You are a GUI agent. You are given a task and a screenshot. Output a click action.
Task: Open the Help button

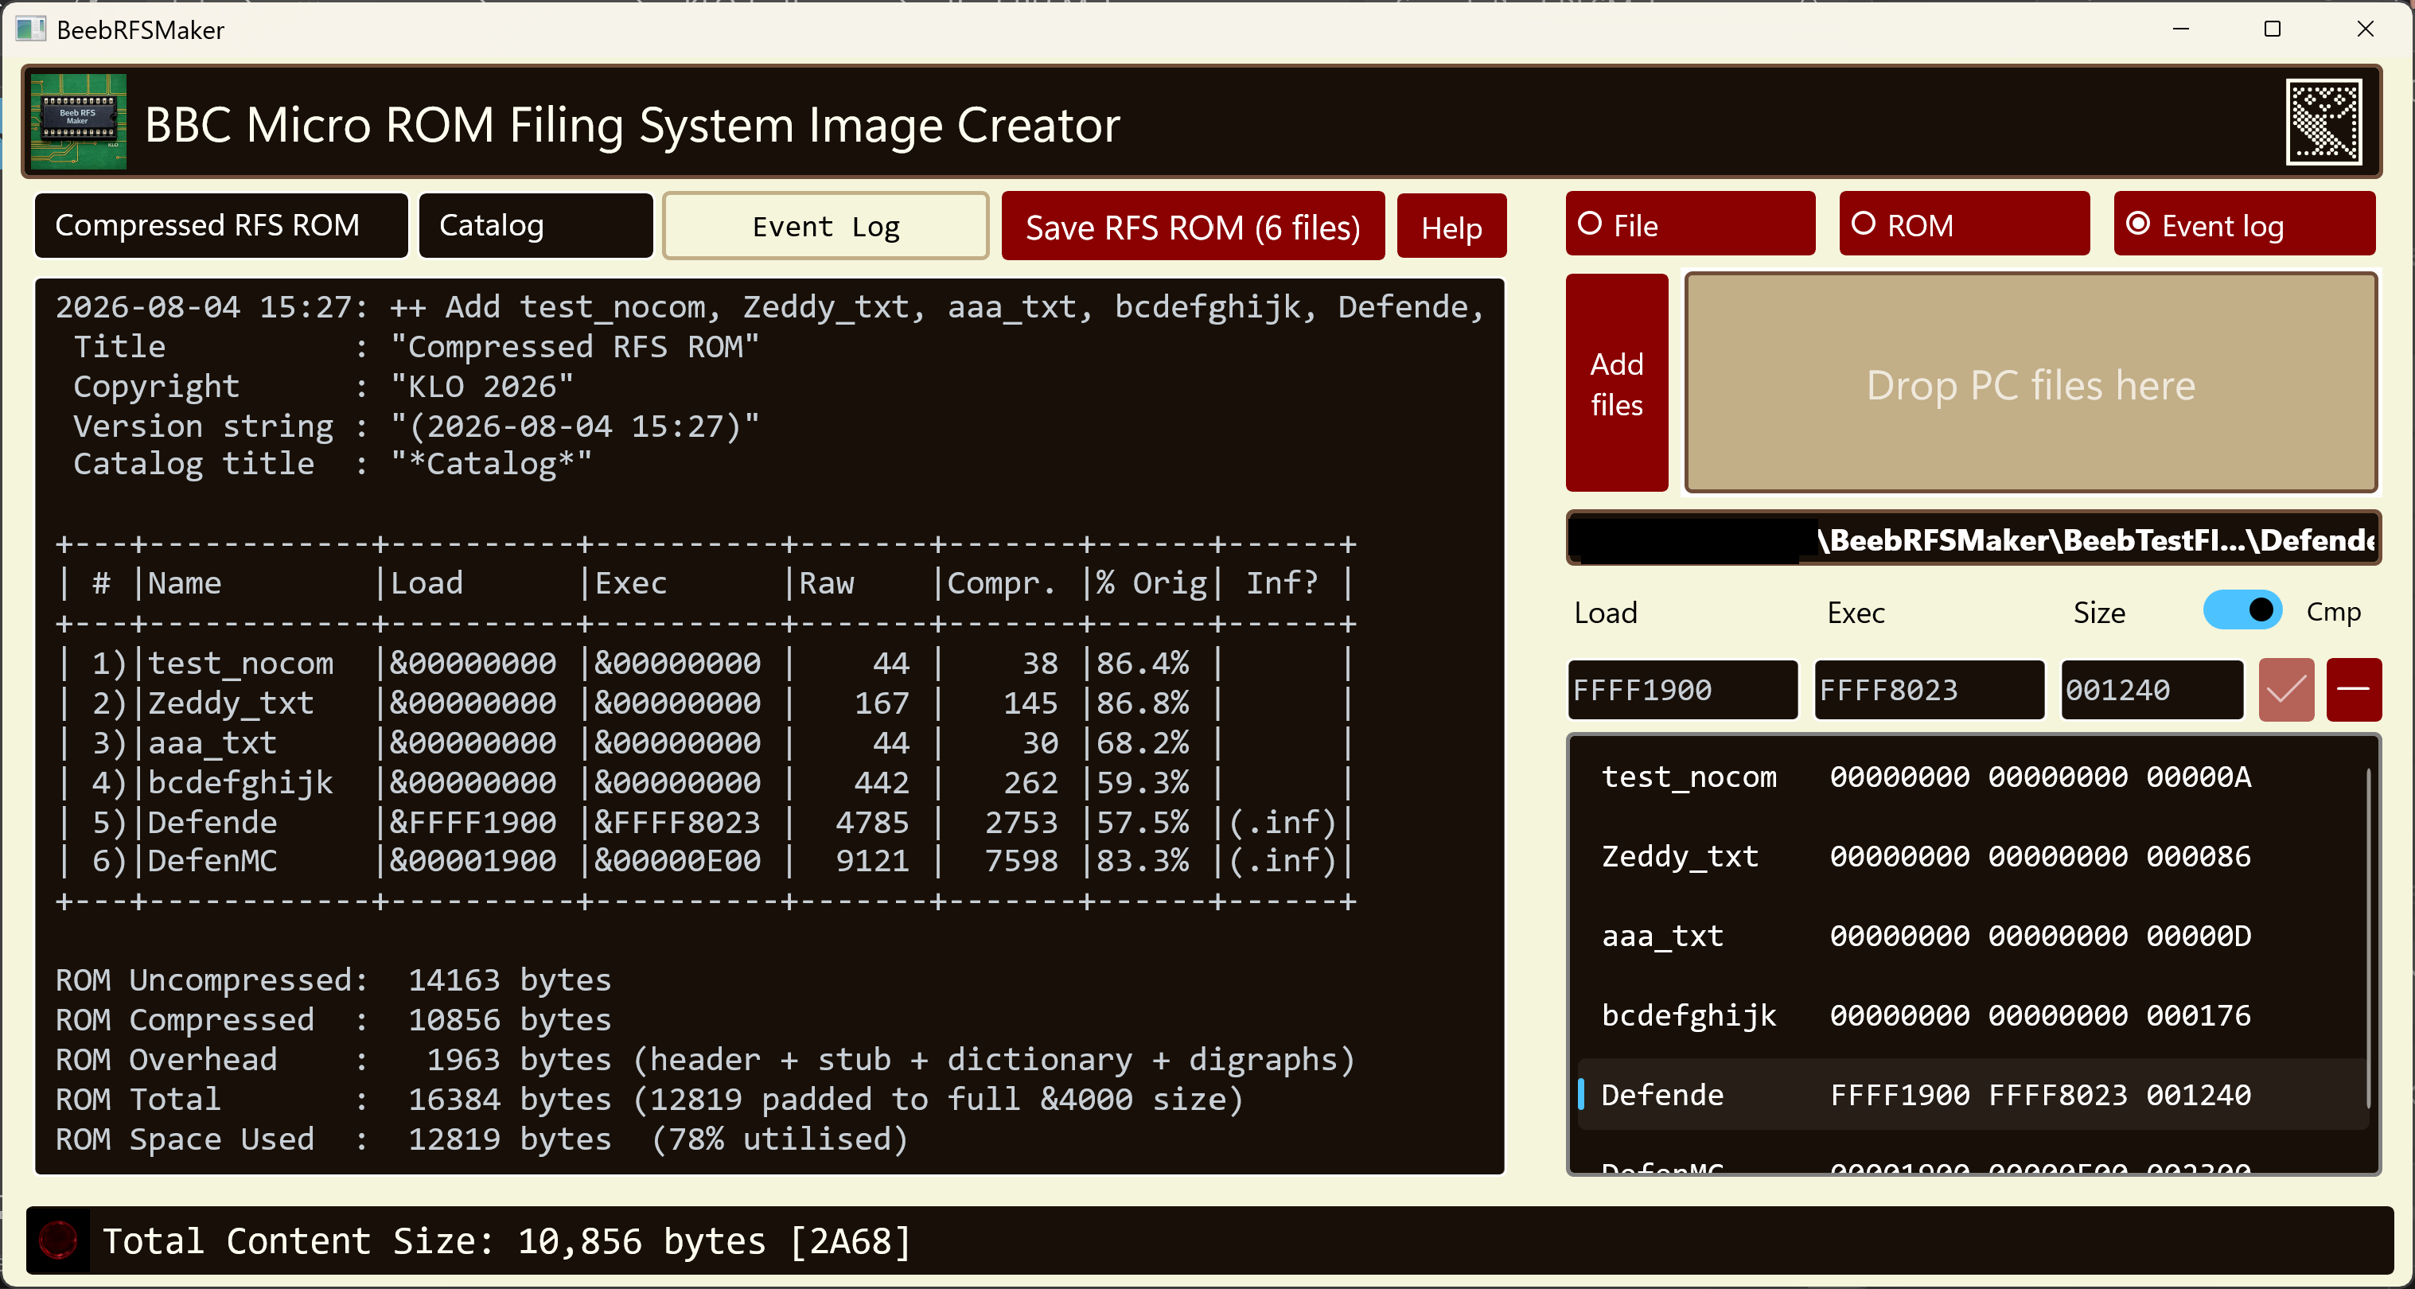(1451, 227)
